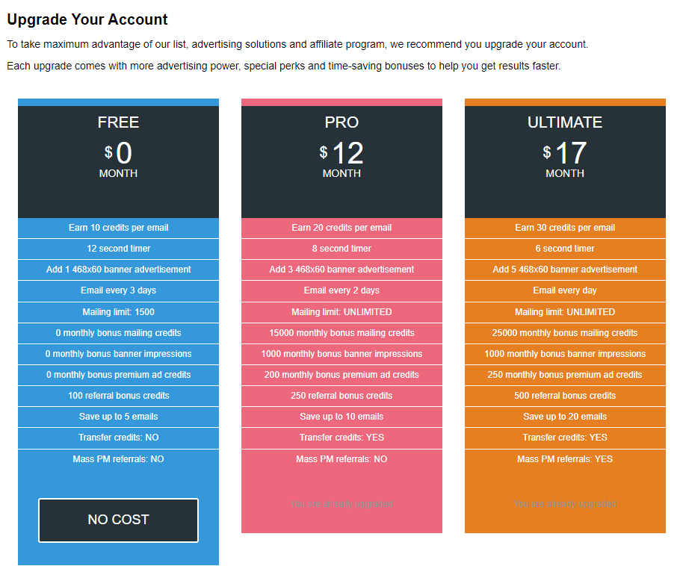Click "15000 monthly bonus mailing credits" row

[x=341, y=333]
